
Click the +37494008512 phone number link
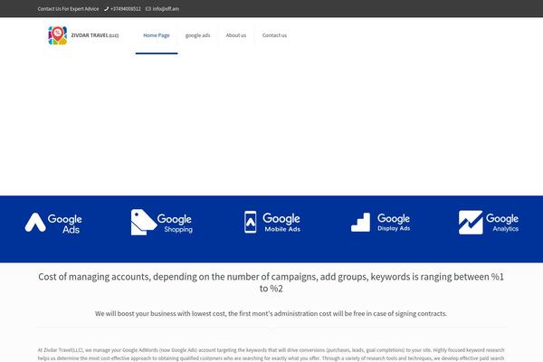click(126, 9)
